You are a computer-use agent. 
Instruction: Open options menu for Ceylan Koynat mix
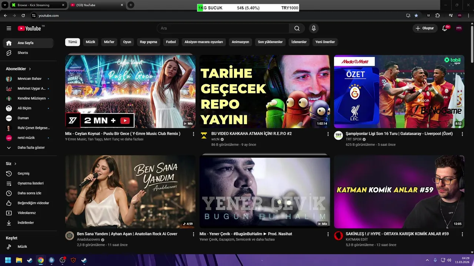tap(193, 134)
